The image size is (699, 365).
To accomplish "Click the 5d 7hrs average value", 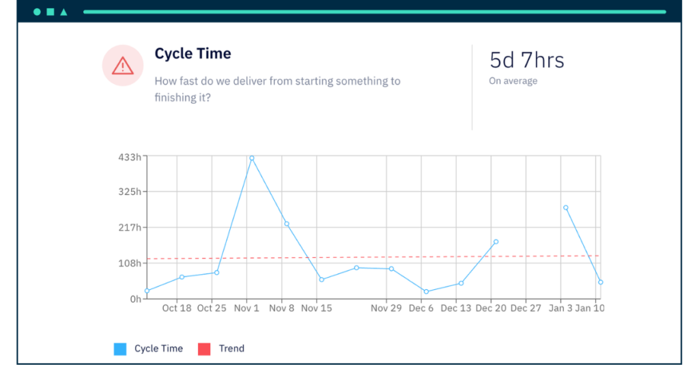I will point(527,60).
